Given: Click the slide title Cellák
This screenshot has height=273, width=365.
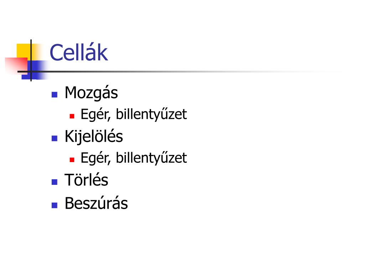Looking at the screenshot, I should (79, 53).
